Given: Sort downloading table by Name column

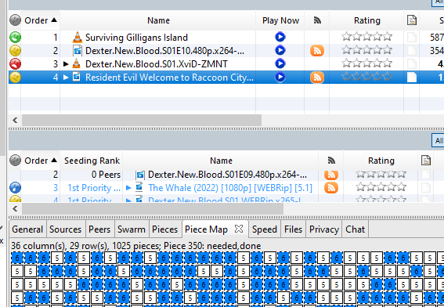Looking at the screenshot, I should (x=158, y=20).
